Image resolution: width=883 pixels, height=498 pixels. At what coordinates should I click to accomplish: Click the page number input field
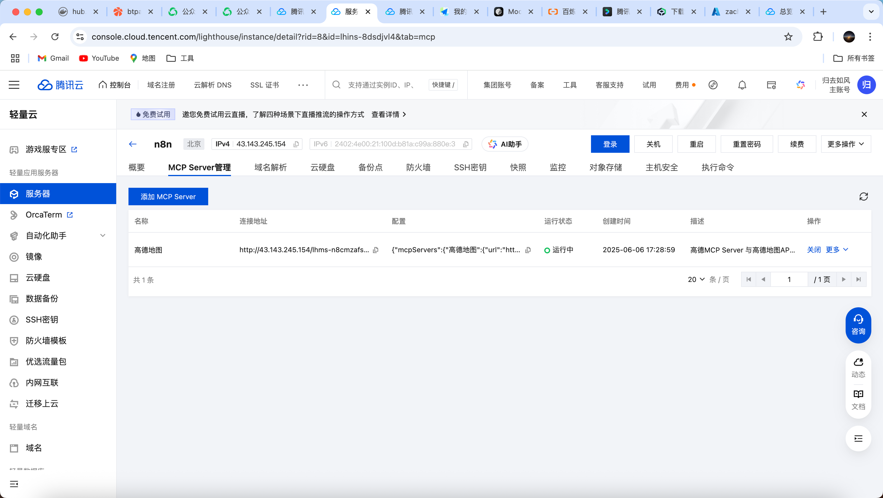click(789, 280)
